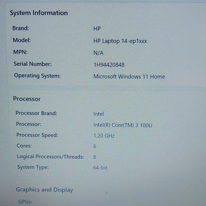Click the 'Processor Speed:' label
Viewport: 206px width, 206px height.
coord(37,135)
